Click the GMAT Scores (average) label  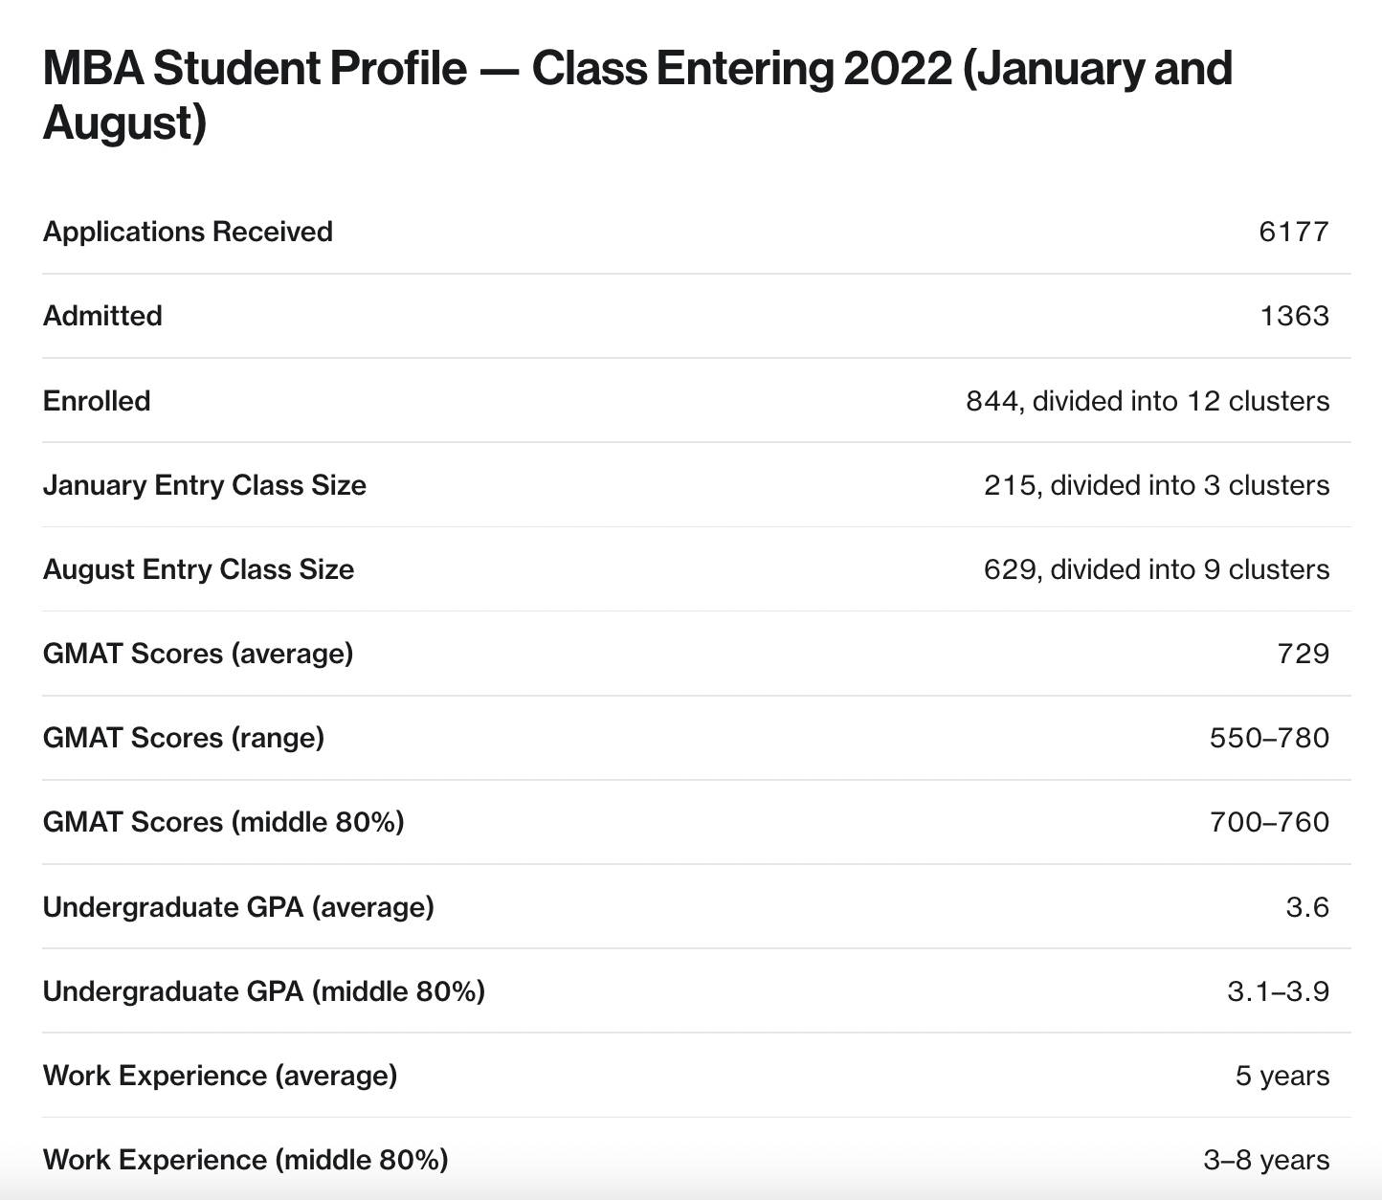point(198,653)
